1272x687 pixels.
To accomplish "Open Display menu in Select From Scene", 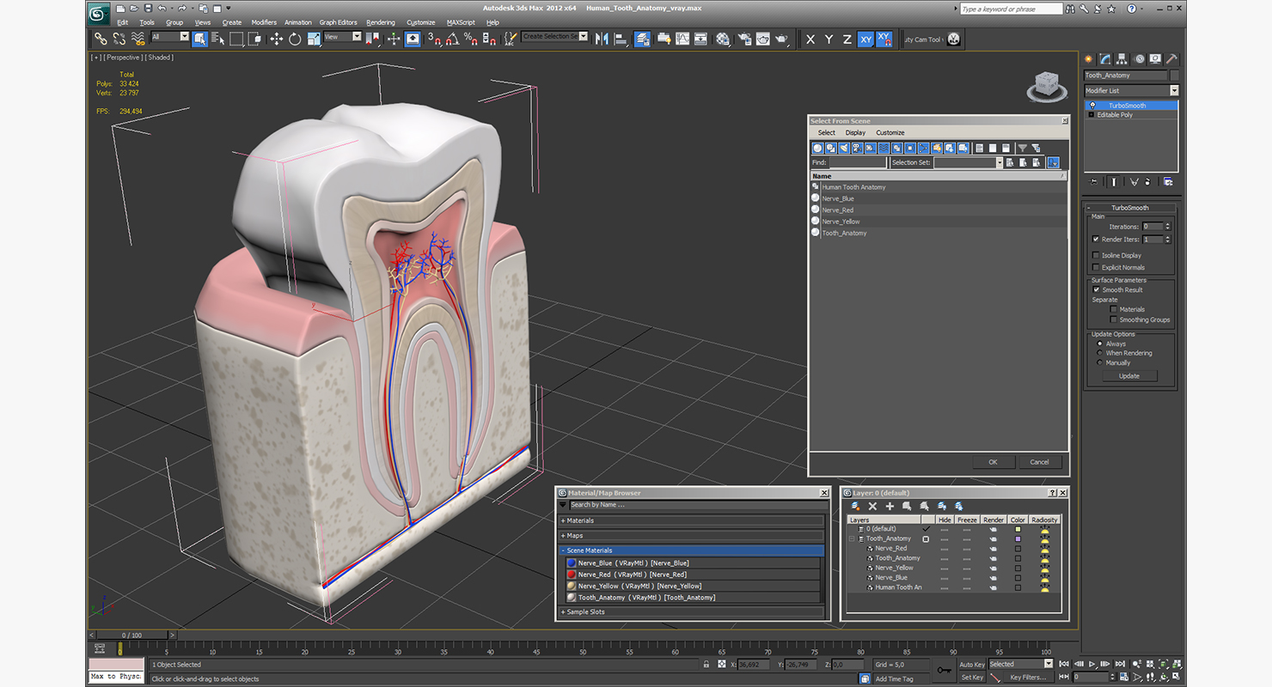I will click(x=855, y=133).
